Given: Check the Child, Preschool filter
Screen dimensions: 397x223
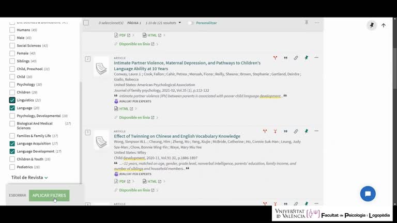Looking at the screenshot, I should click(12, 69).
